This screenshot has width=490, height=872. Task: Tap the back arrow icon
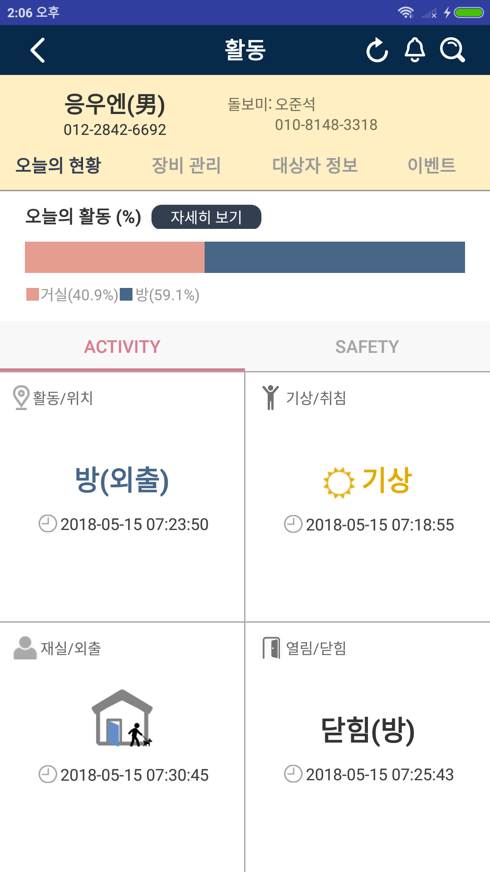click(38, 50)
